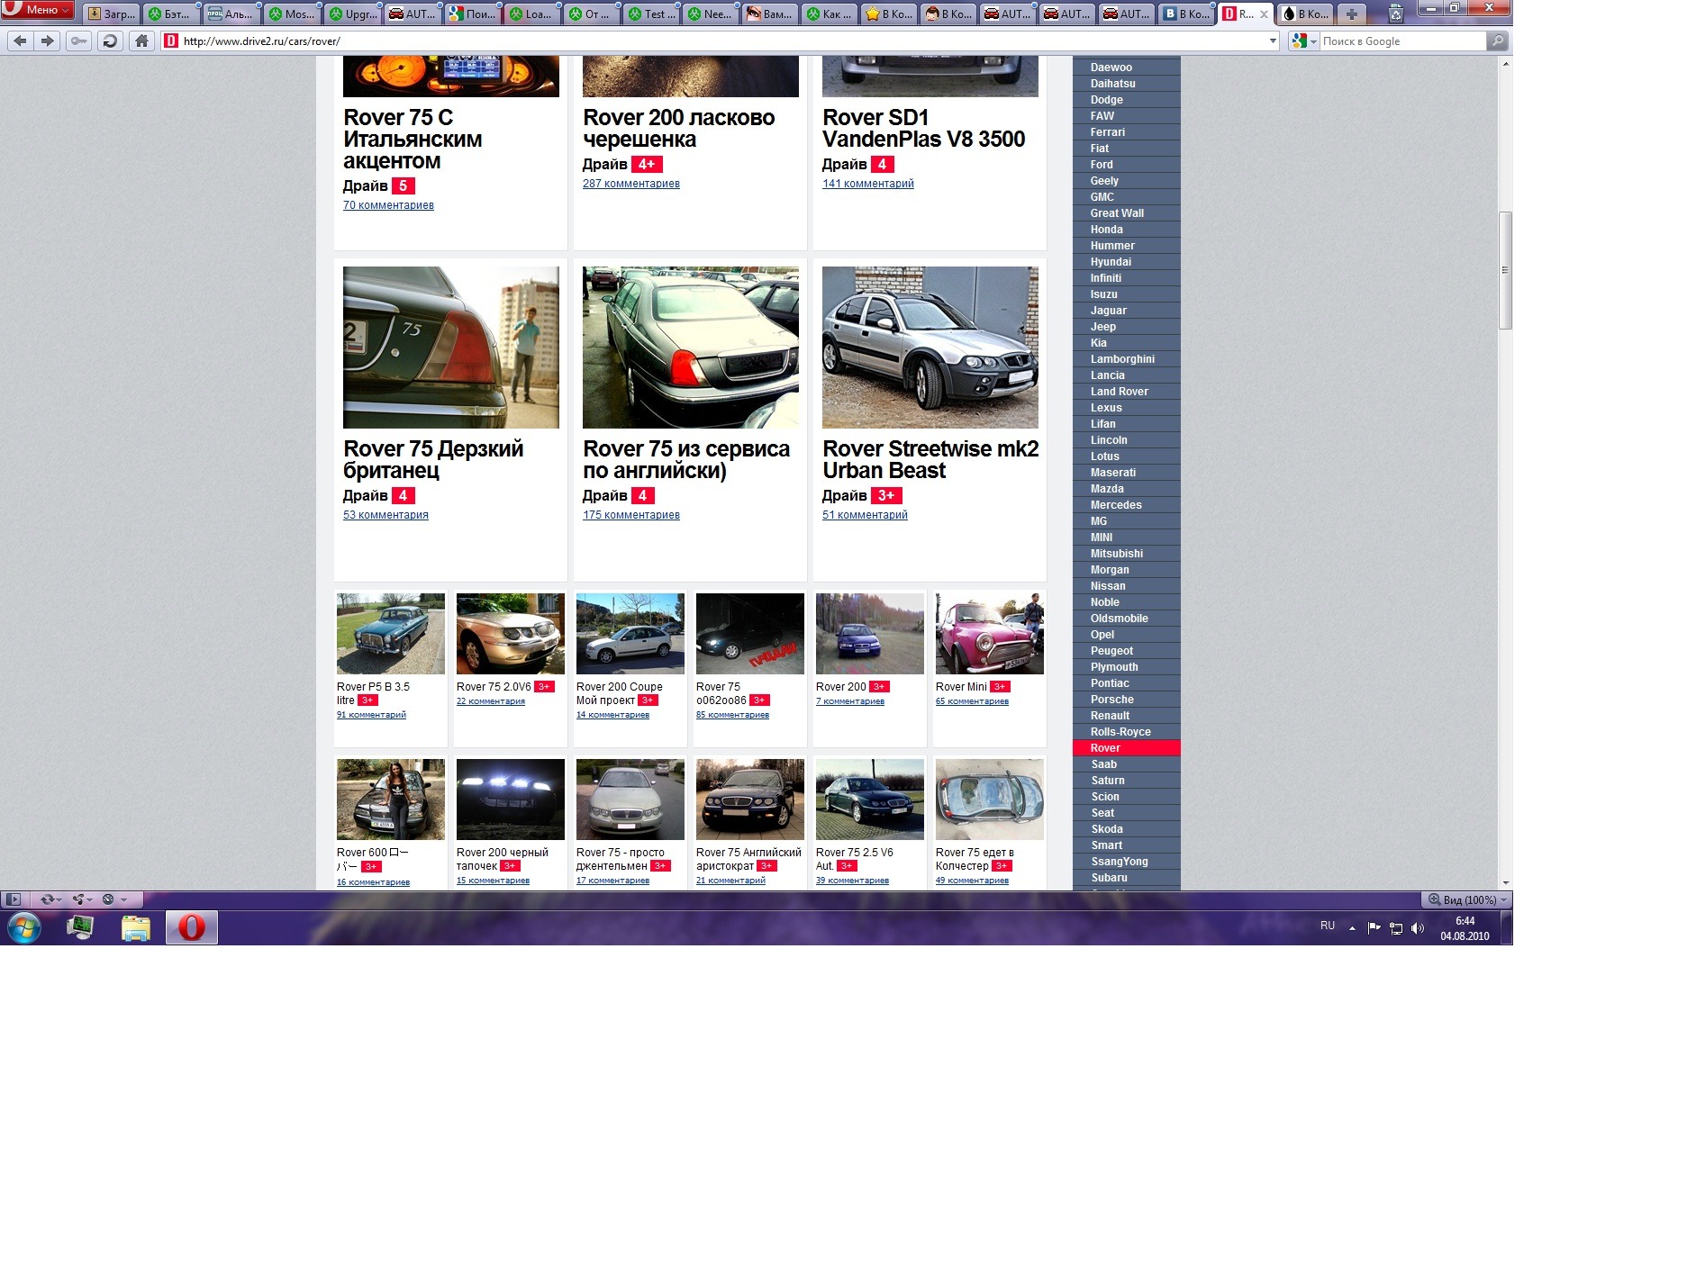1687x1265 pixels.
Task: Open the monitor app on taskbar
Action: click(80, 926)
